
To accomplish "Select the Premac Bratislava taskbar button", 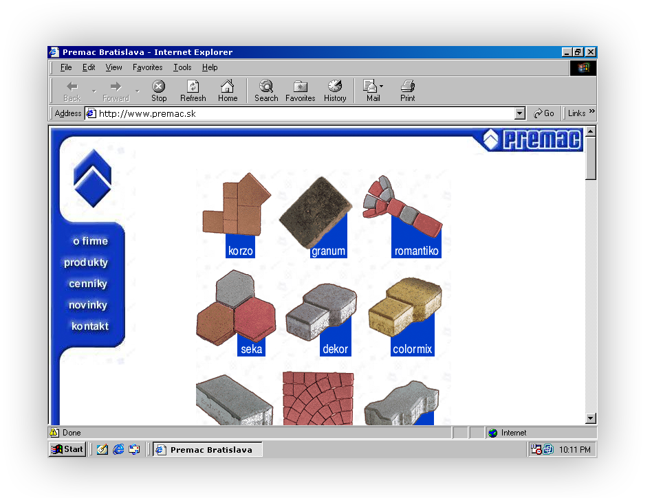I will click(x=208, y=450).
